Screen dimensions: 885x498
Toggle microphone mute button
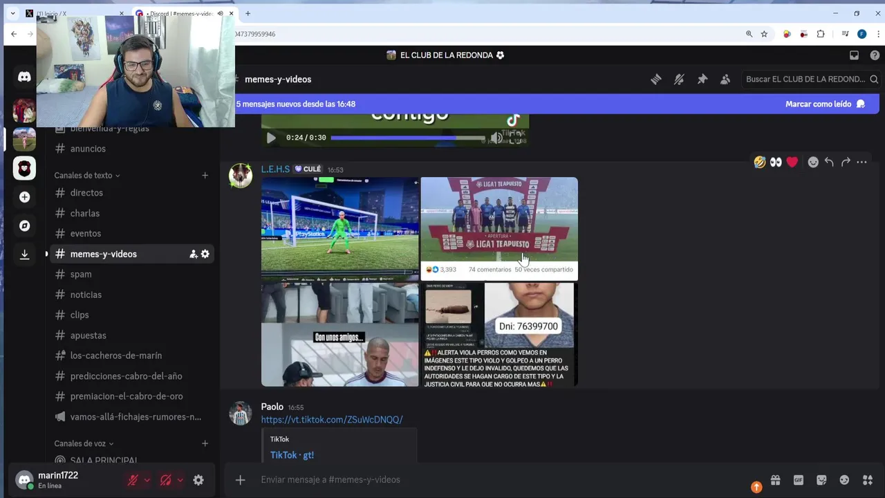pyautogui.click(x=133, y=480)
